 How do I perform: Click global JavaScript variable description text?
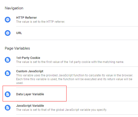tap(61, 110)
